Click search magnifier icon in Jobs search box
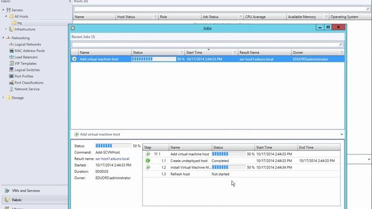The width and height of the screenshot is (372, 209). pos(341,45)
